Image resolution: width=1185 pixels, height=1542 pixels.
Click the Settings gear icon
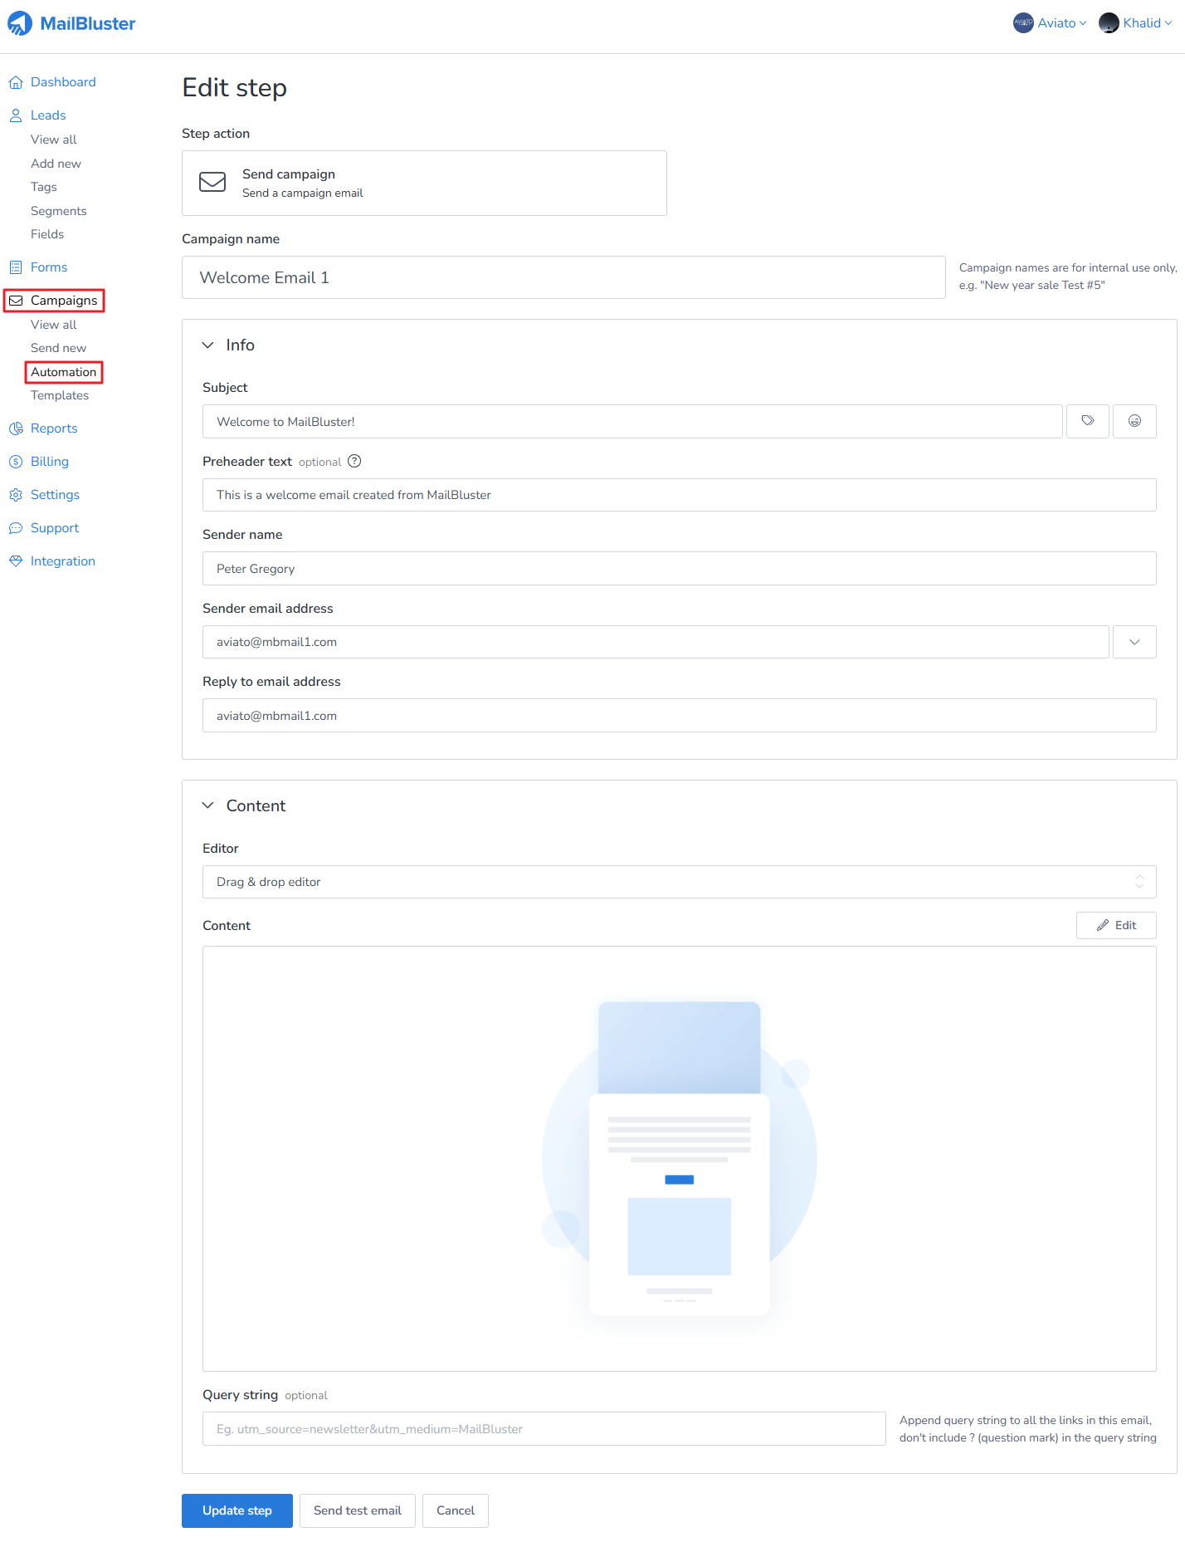[x=16, y=495]
